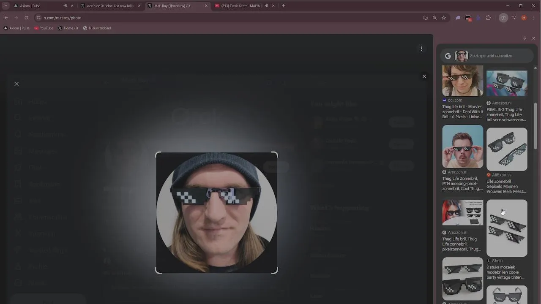Open a new browser tab

[283, 6]
